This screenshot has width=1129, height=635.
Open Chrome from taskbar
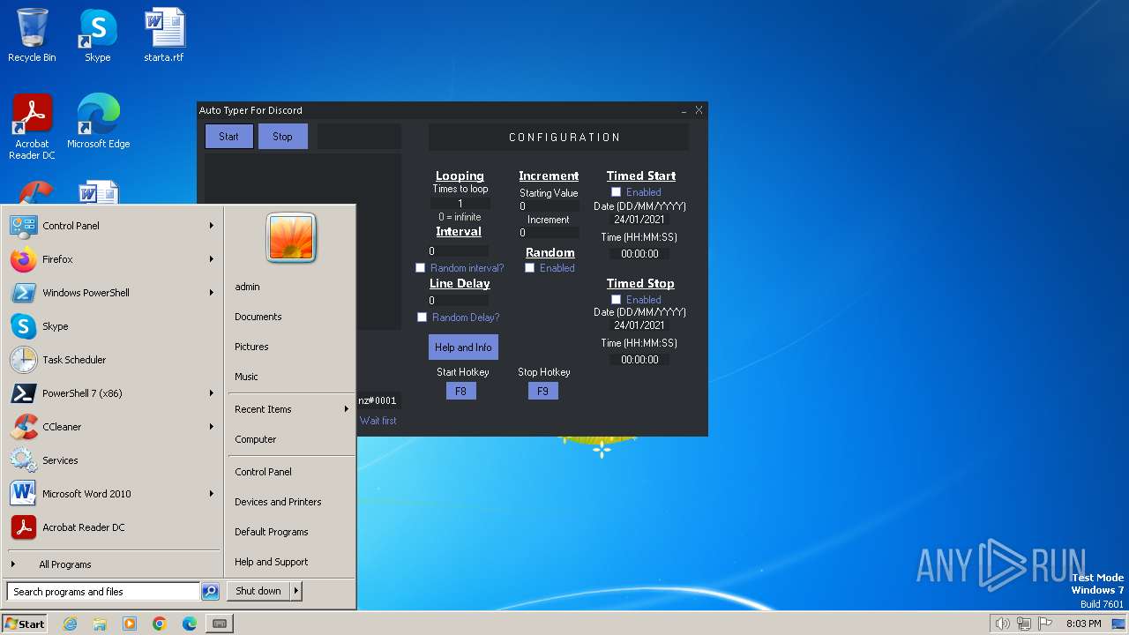[x=160, y=624]
